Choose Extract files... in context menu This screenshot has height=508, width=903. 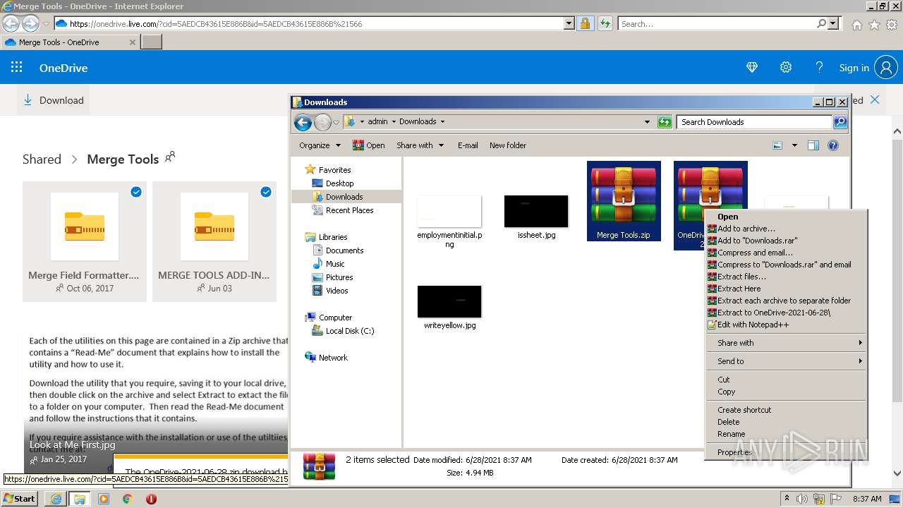point(786,277)
